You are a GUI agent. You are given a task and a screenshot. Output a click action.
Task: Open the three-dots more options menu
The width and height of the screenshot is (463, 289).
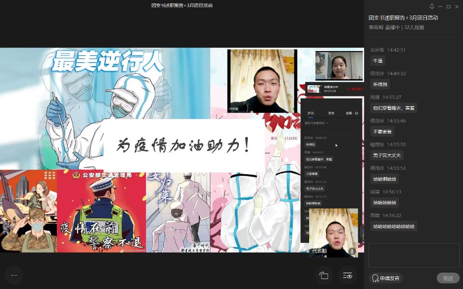click(x=14, y=275)
